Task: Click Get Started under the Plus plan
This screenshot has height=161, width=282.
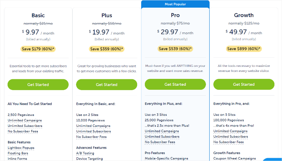Action: 107,84
